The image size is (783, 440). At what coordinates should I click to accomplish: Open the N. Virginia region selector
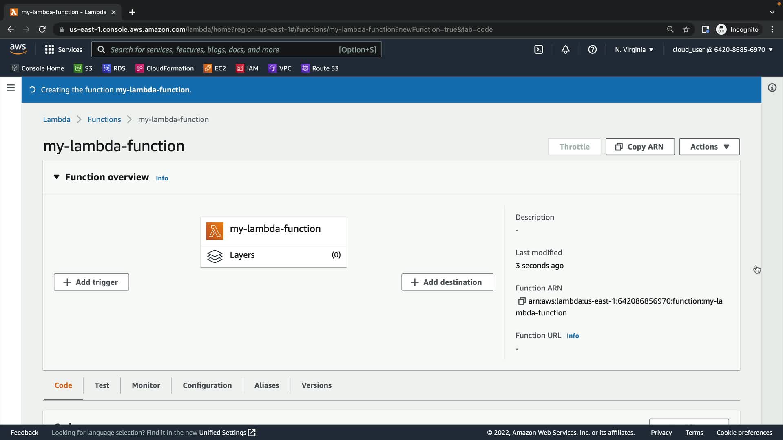(634, 50)
